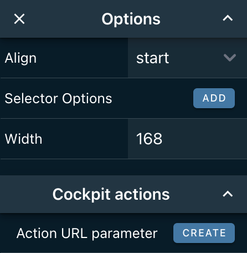Collapse the Options section using its chevron
247x253 pixels.
(228, 18)
